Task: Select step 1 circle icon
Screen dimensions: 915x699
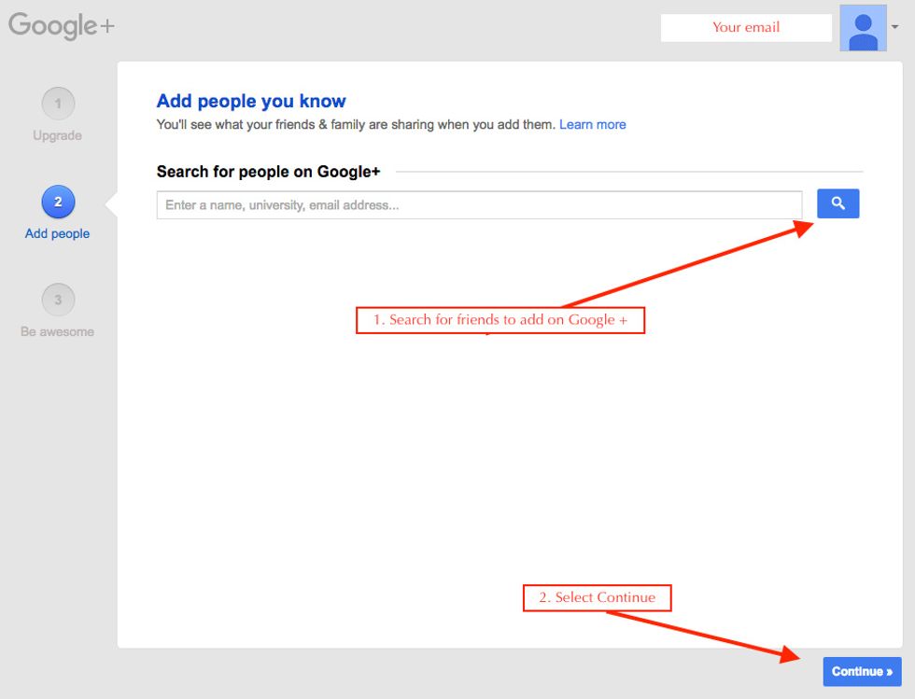Action: pyautogui.click(x=58, y=104)
